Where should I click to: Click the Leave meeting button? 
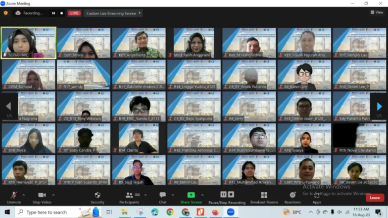pyautogui.click(x=374, y=198)
